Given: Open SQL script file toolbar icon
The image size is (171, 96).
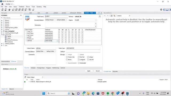Looking at the screenshot, I should tap(6, 10).
